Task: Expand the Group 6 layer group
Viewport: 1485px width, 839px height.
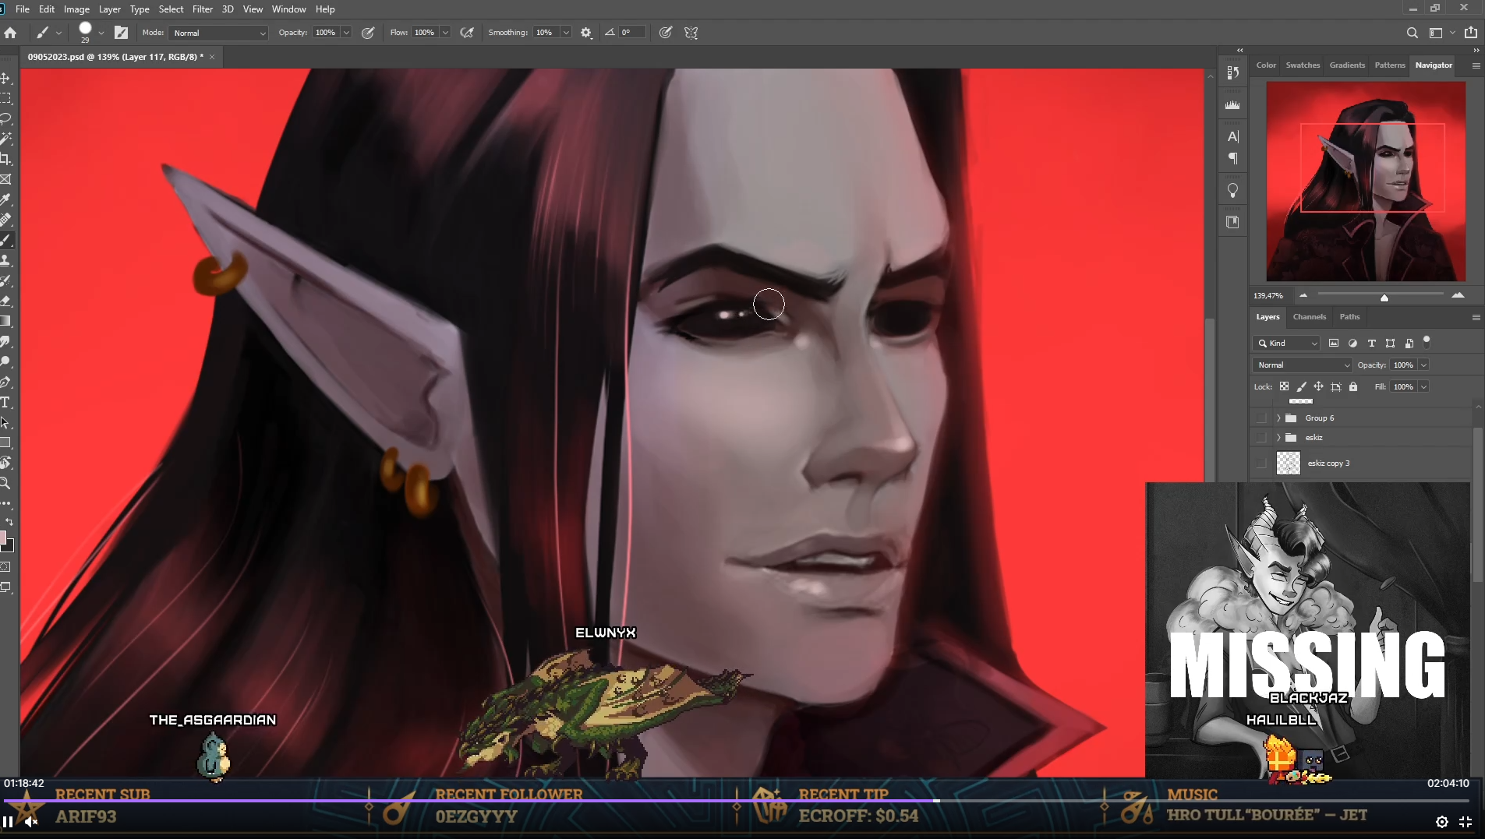Action: (x=1278, y=418)
